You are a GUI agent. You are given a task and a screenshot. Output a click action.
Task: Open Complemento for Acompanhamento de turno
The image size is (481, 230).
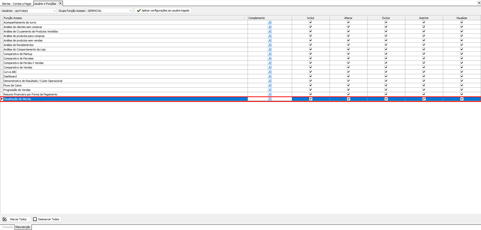click(x=270, y=22)
